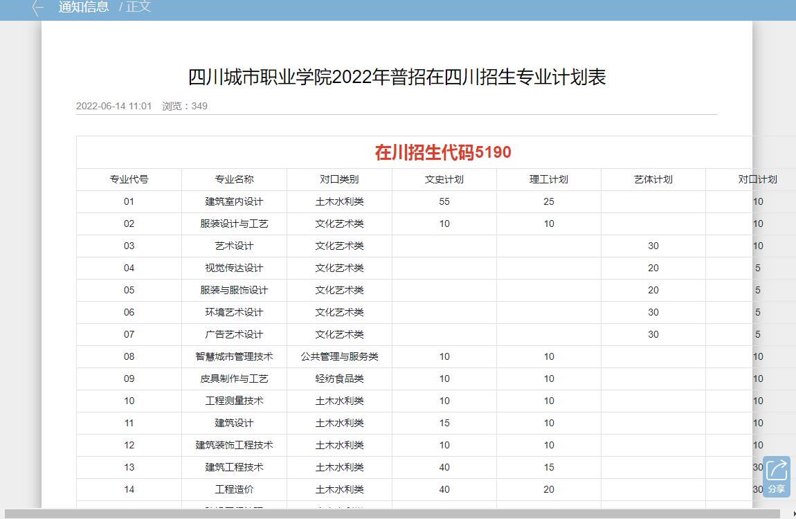Click the 对口计划 column header

pos(757,180)
